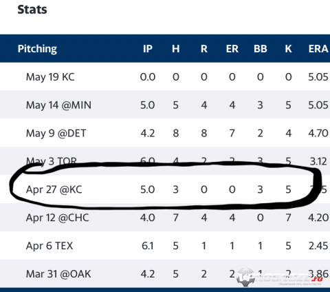Open the Apr 6 TEX game entry

pyautogui.click(x=165, y=246)
